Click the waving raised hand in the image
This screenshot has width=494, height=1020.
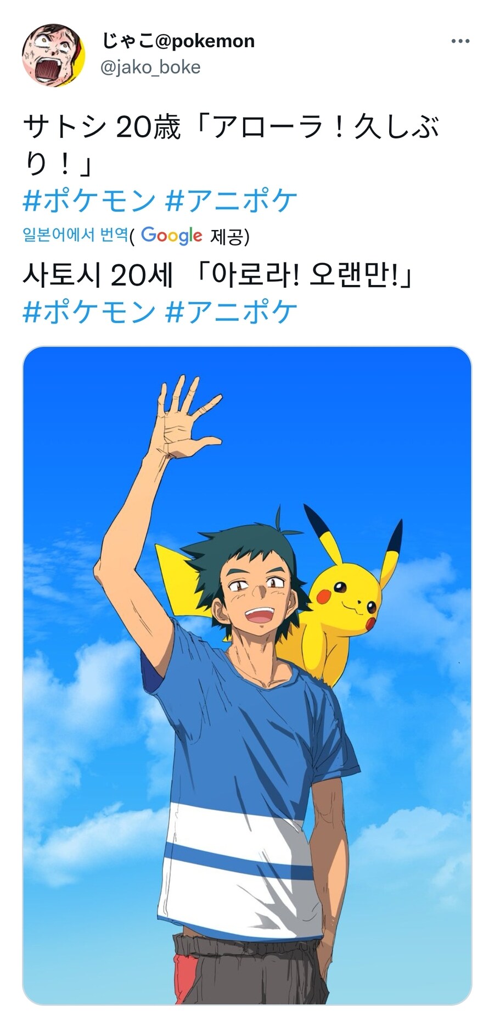click(x=187, y=417)
